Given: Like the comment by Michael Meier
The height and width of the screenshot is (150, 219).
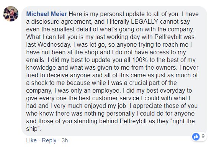Looking at the screenshot, I should click(31, 140).
